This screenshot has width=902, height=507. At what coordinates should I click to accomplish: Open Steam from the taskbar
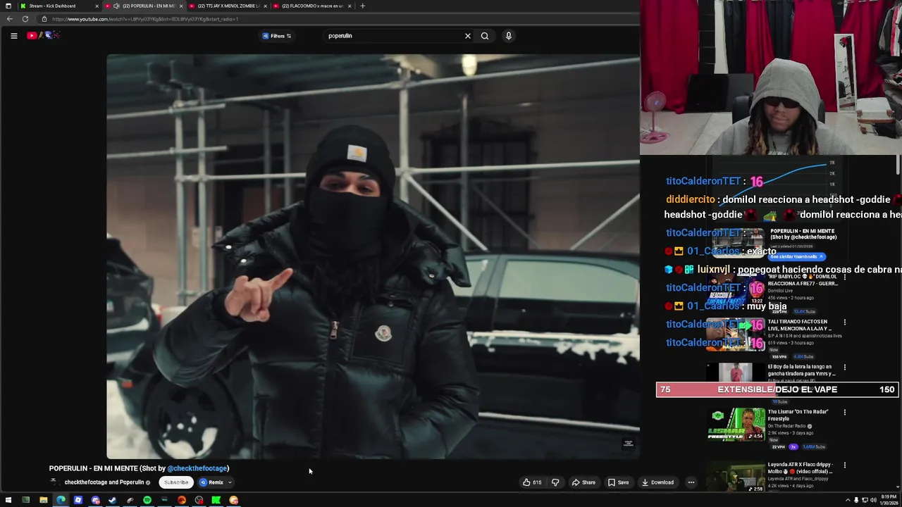pos(113,501)
